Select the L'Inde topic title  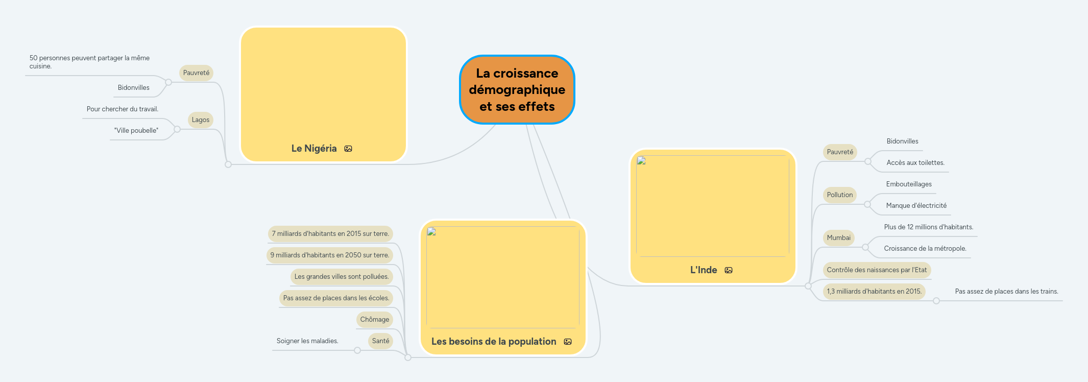[x=704, y=270]
